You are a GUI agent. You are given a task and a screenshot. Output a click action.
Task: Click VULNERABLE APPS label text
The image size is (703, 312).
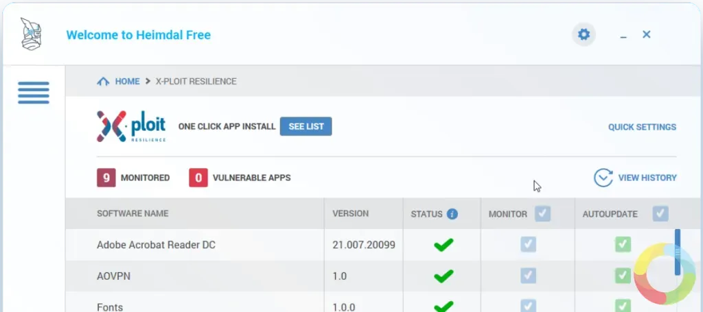[251, 178]
